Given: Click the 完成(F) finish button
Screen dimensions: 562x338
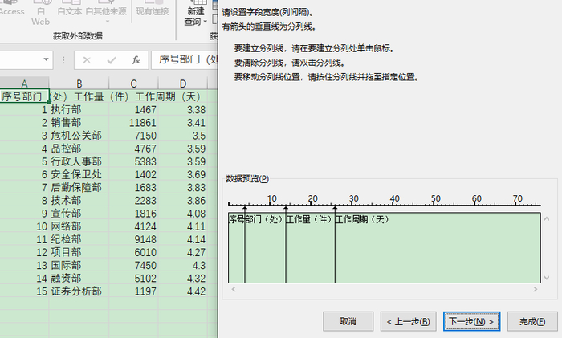Looking at the screenshot, I should pos(532,321).
